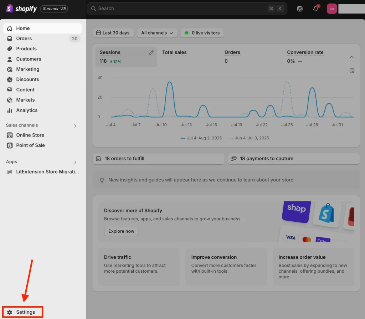Go to Home in sidebar

tap(43, 28)
